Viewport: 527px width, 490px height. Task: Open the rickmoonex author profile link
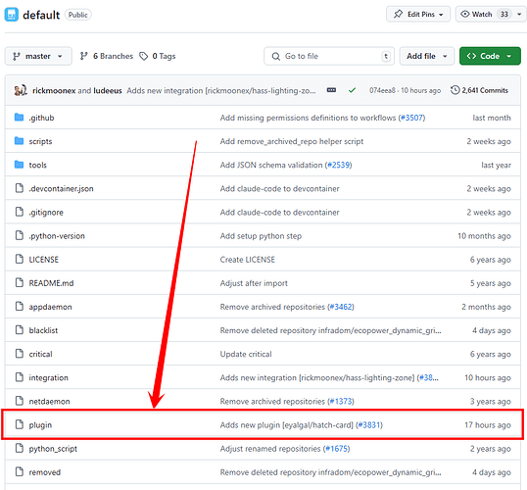[54, 90]
